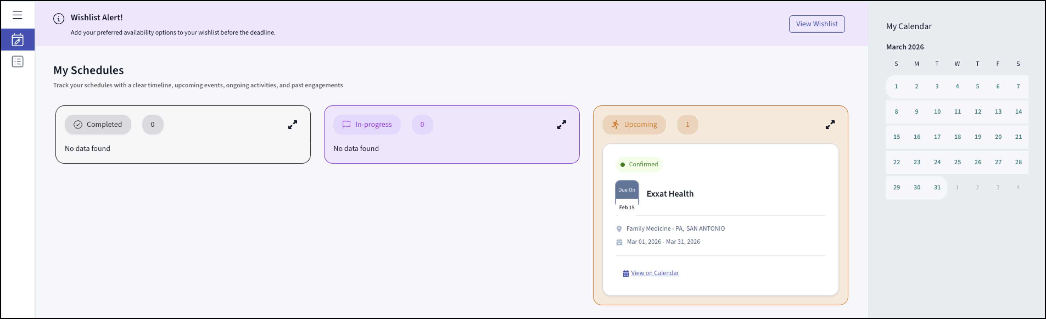Open the Exxat Health schedule card
The width and height of the screenshot is (1046, 319).
[670, 194]
